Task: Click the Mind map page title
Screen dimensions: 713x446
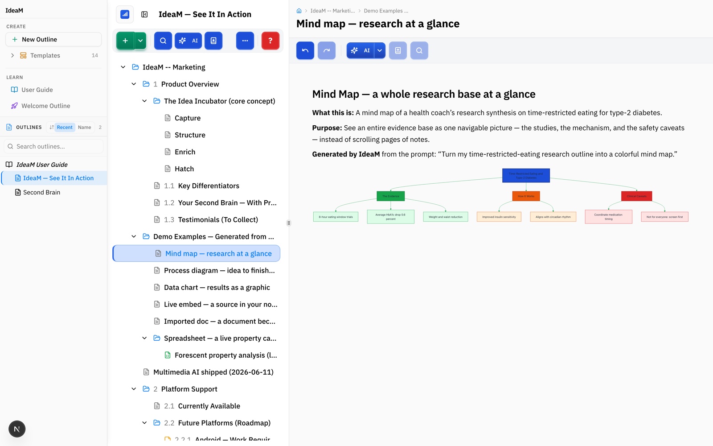Action: (x=378, y=24)
